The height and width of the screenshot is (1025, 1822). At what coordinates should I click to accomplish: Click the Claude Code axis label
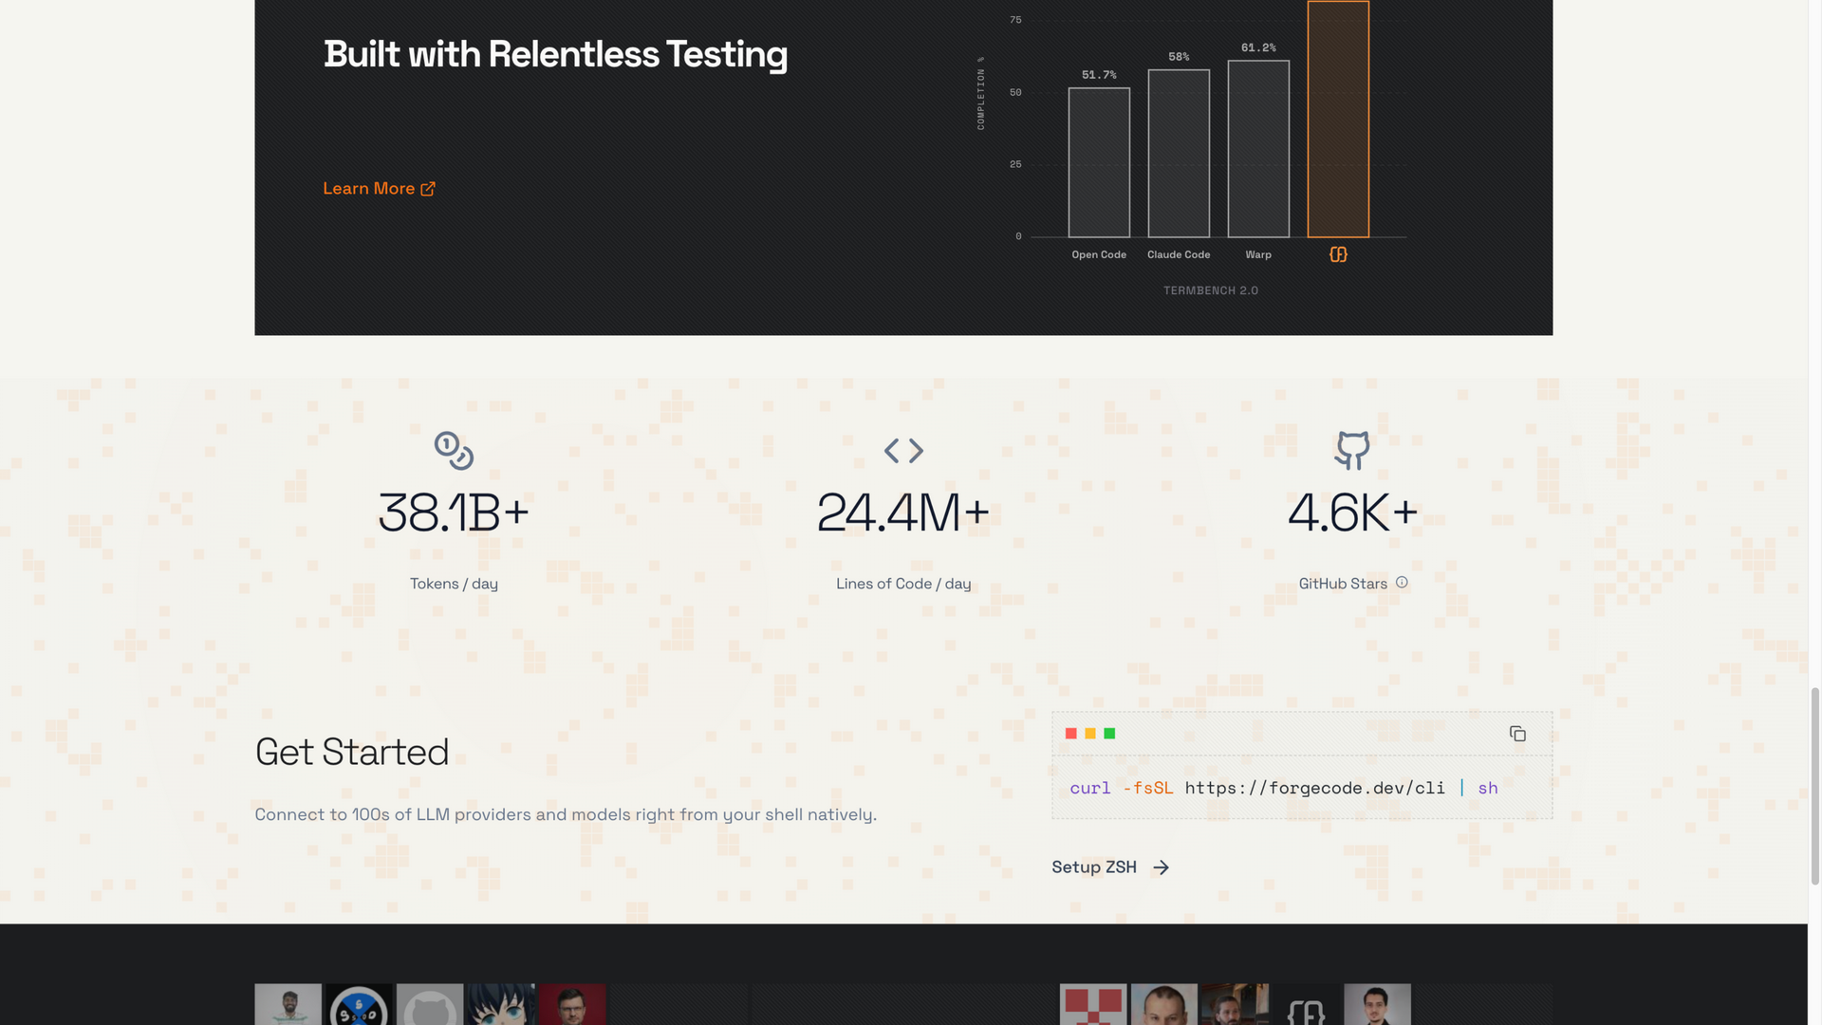1179,254
